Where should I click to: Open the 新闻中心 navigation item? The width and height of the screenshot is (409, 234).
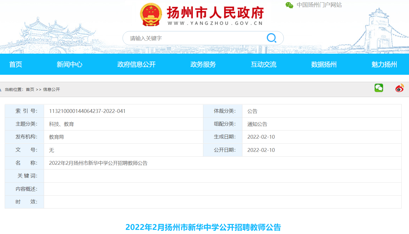click(69, 65)
